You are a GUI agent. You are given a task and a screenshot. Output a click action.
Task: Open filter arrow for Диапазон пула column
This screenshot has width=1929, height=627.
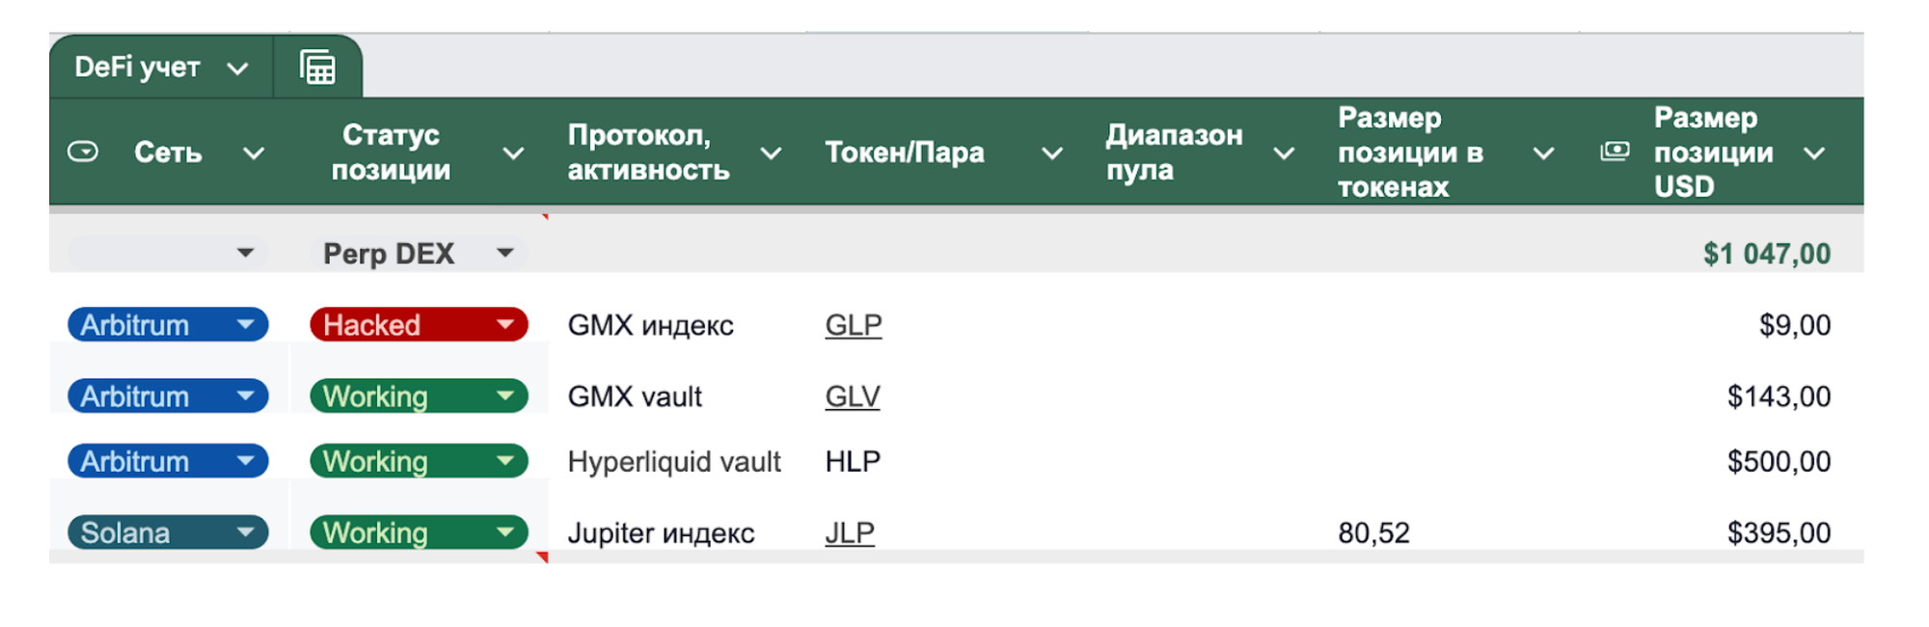tap(1284, 153)
